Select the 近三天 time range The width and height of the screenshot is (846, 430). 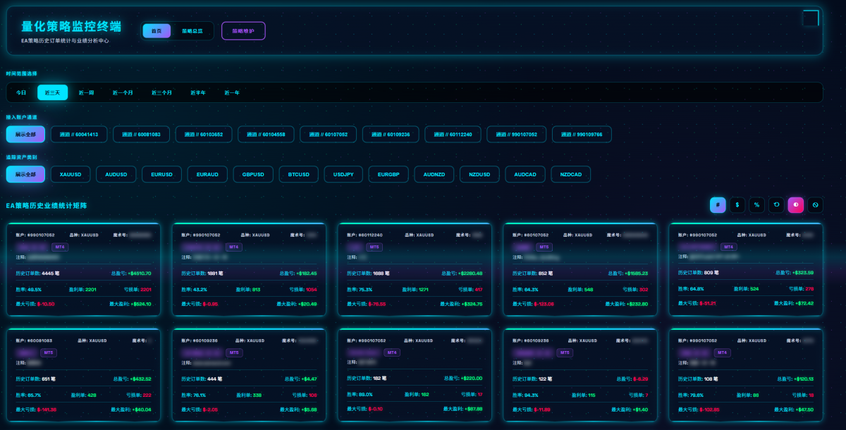click(x=52, y=92)
